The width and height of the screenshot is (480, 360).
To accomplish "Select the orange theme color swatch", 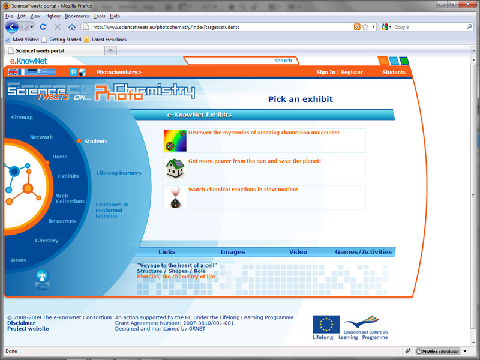I will click(x=383, y=61).
